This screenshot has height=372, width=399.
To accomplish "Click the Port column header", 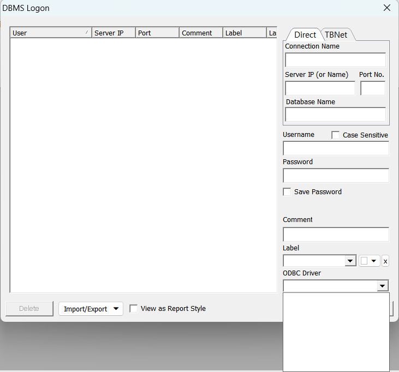I will tap(157, 33).
